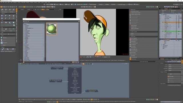Click New Camera at the bottom of the node list
Screen dimensions: 183x103
point(134,59)
